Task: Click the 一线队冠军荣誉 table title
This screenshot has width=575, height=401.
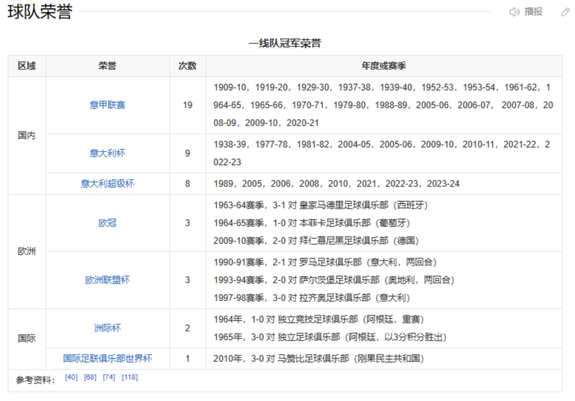Action: [x=285, y=43]
